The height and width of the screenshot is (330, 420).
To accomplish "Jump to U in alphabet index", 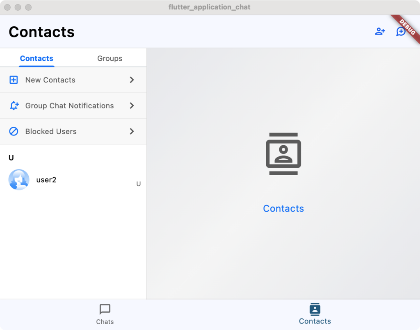I will pyautogui.click(x=139, y=184).
